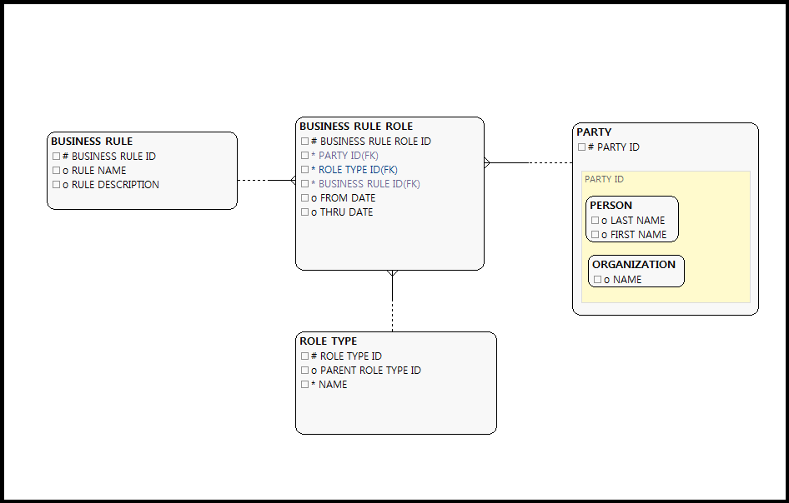
Task: Tick the checkbox beside BUSINESS RULE ID
Action: tap(56, 157)
